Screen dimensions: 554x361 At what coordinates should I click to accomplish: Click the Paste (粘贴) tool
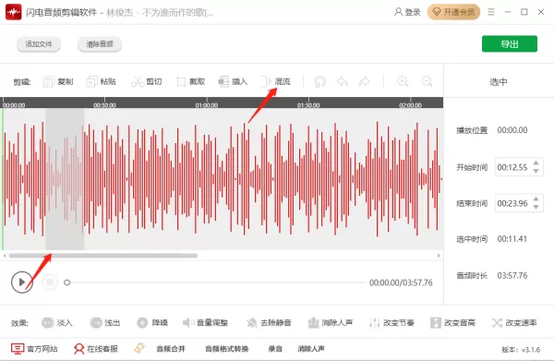pyautogui.click(x=101, y=81)
